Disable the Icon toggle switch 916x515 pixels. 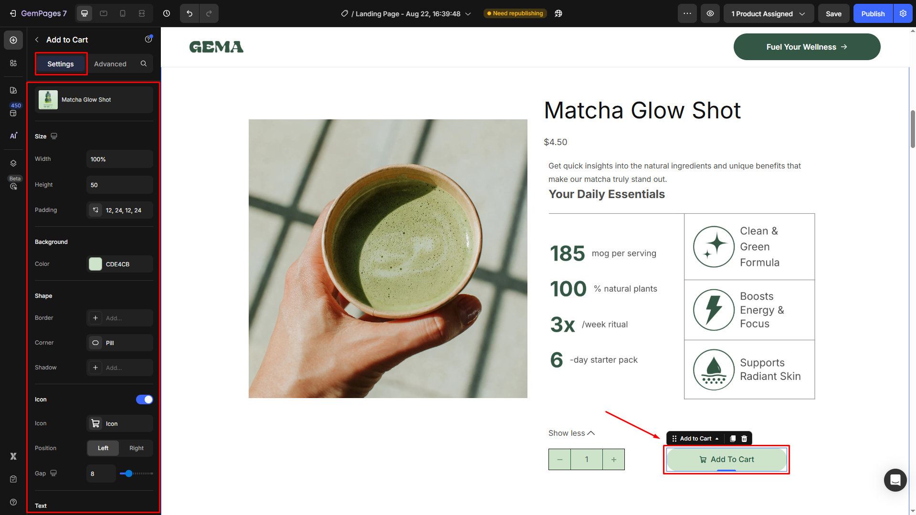click(144, 399)
